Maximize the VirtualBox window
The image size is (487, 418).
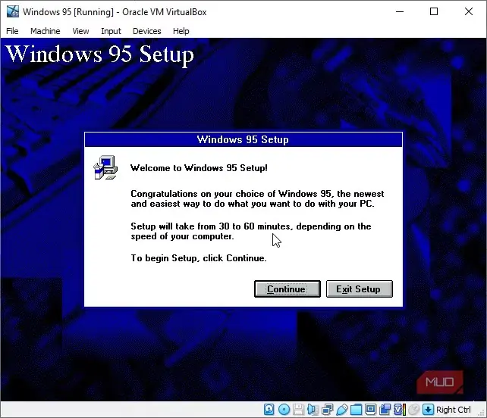coord(434,12)
